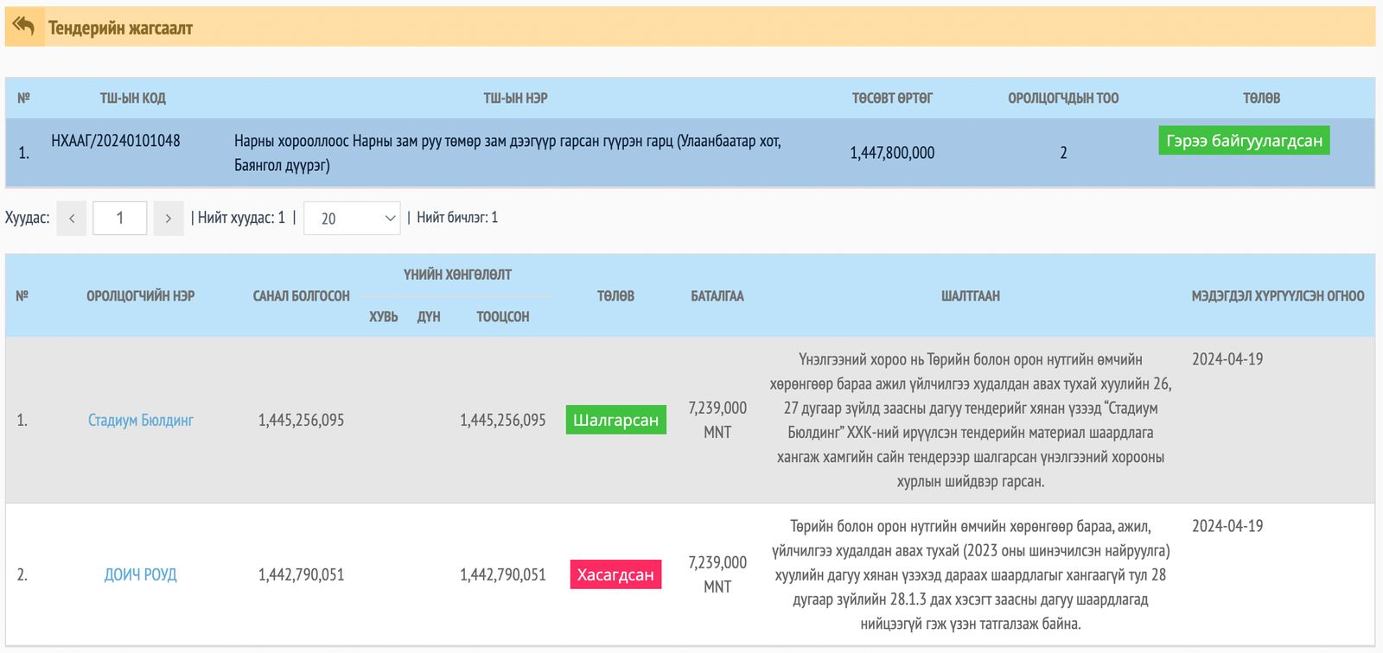1383x653 pixels.
Task: Click the МЭДЭГДЭЛ ХҮРГҮҮЛСЭН ОГНОО column header
Action: (1278, 296)
